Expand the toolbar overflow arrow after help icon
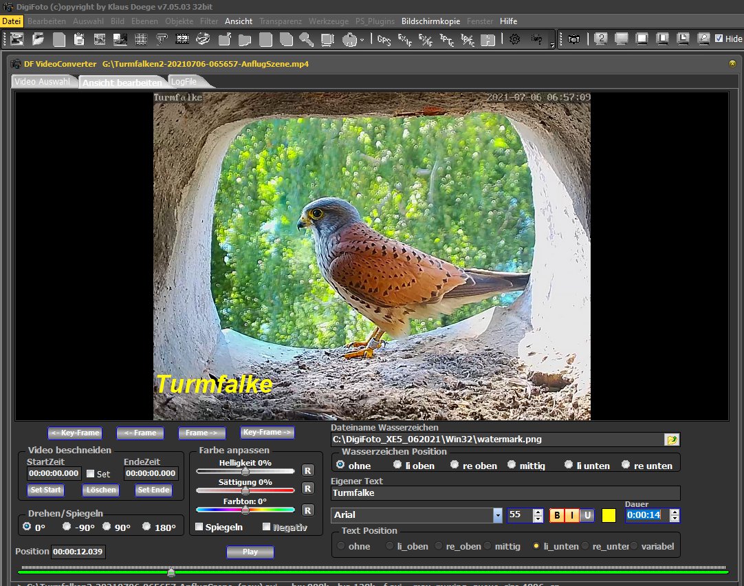This screenshot has width=744, height=586. pos(551,45)
